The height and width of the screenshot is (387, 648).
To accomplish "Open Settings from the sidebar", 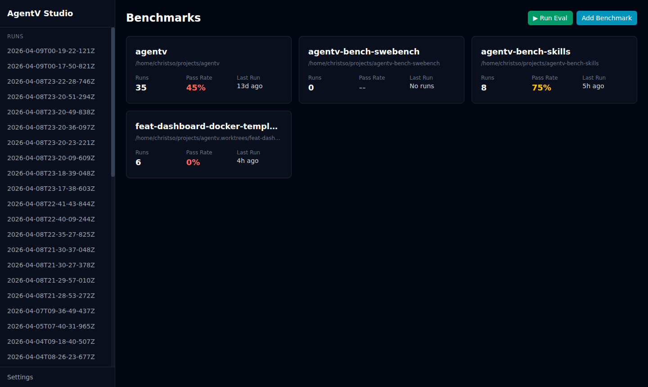I will tap(20, 377).
